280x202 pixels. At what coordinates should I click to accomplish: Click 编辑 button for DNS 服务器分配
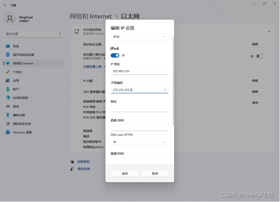255,92
